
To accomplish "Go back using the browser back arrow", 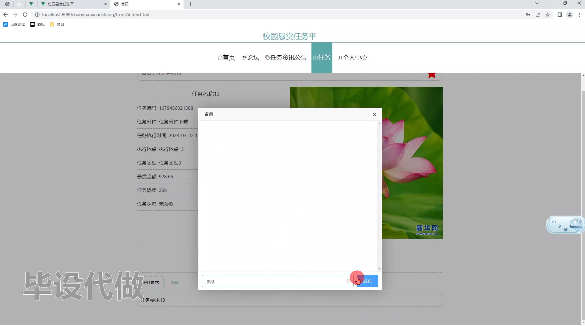I will 5,15.
